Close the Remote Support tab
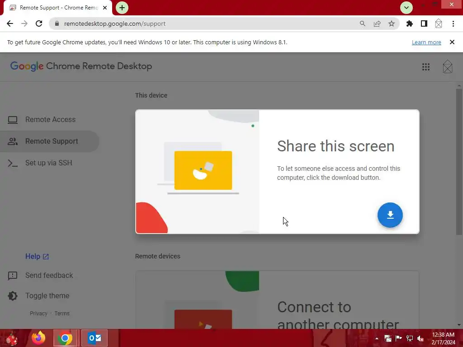Screen dimensions: 463x347 click(105, 8)
